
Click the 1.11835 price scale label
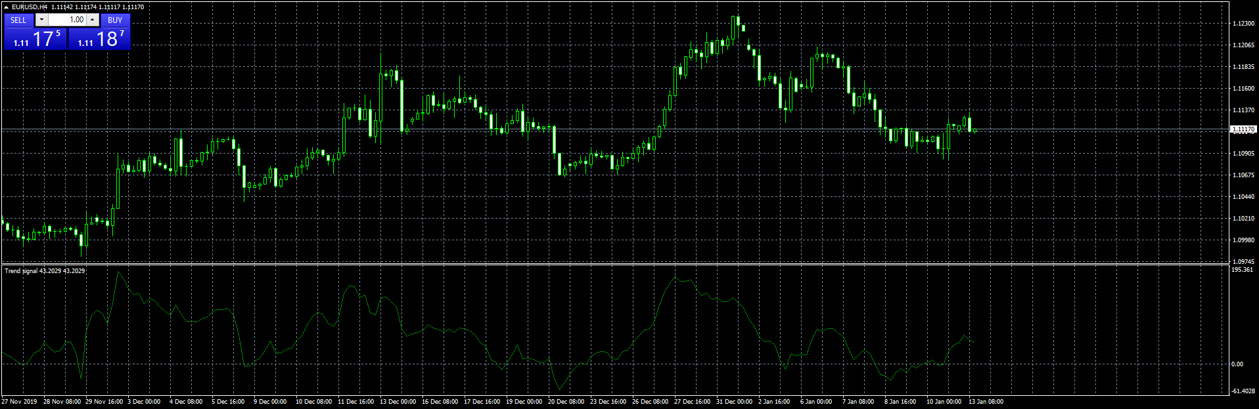pos(1243,67)
